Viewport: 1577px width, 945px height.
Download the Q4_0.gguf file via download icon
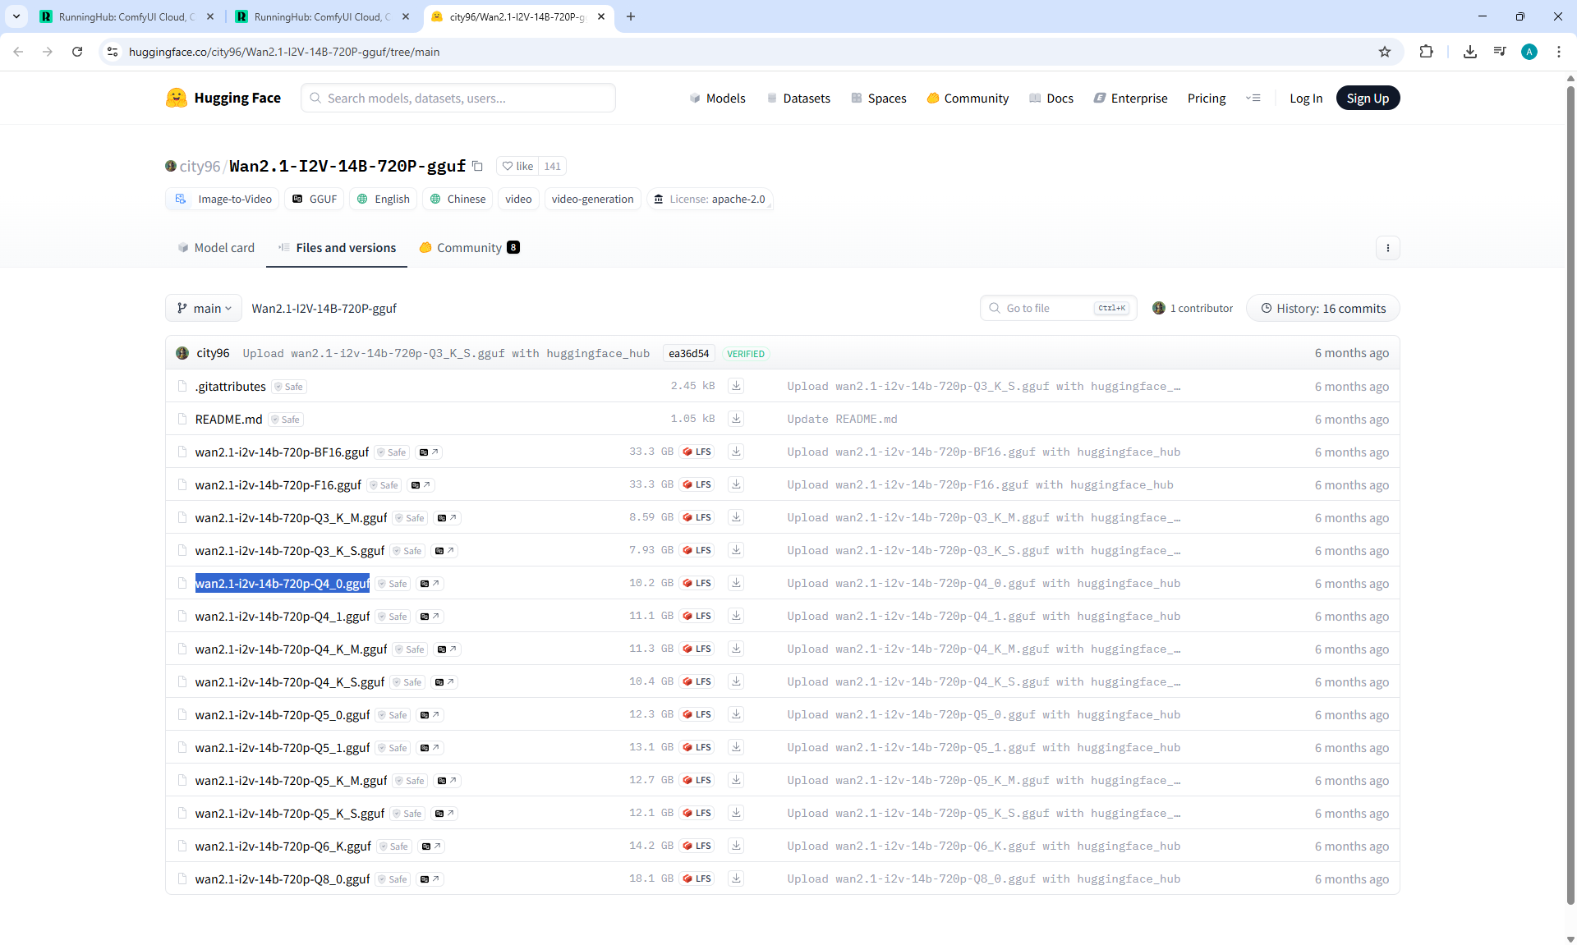tap(736, 583)
